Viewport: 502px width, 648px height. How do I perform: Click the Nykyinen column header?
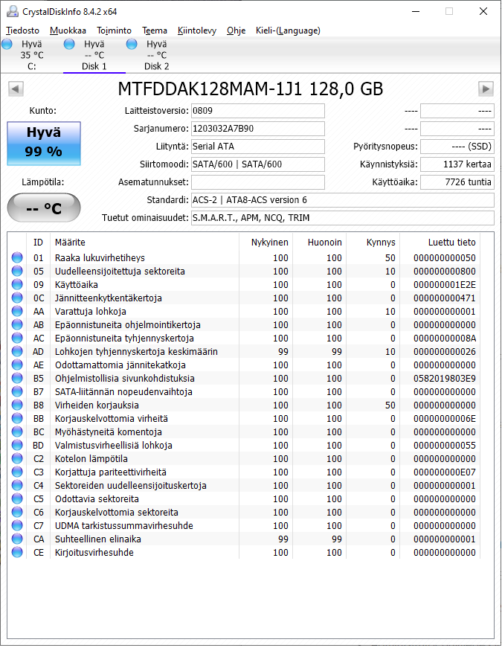click(266, 243)
